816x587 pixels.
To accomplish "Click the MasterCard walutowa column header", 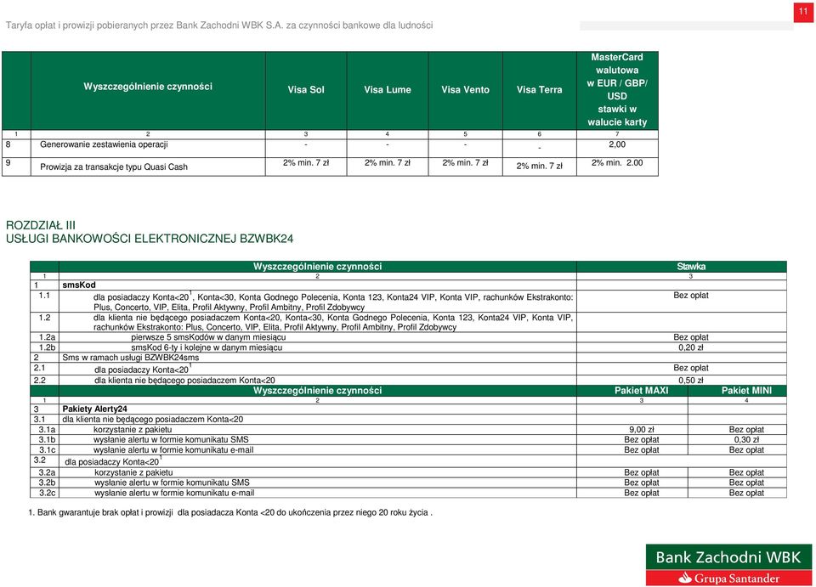I will click(617, 90).
